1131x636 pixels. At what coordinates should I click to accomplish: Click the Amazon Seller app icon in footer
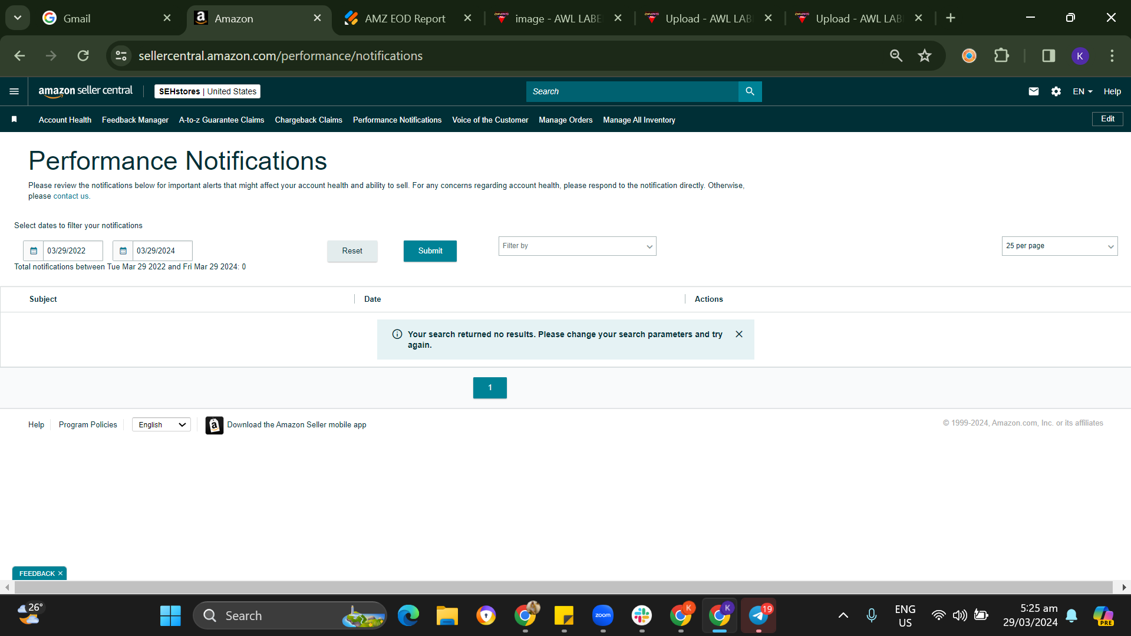(x=214, y=425)
